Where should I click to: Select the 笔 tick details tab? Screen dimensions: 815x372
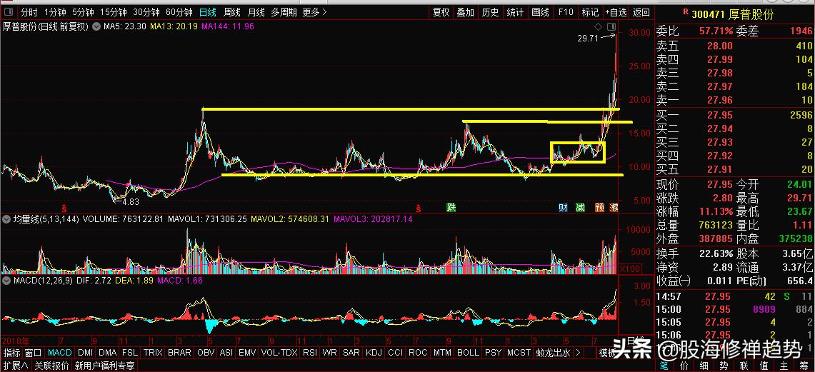click(x=665, y=365)
